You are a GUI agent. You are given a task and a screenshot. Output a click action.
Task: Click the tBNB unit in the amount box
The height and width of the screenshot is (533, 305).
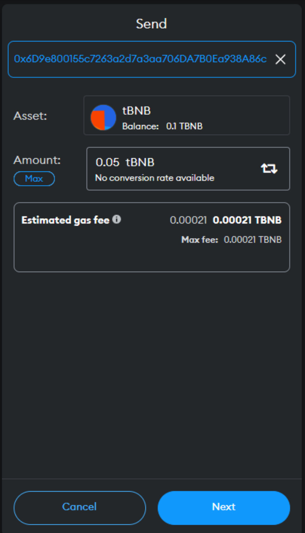140,162
